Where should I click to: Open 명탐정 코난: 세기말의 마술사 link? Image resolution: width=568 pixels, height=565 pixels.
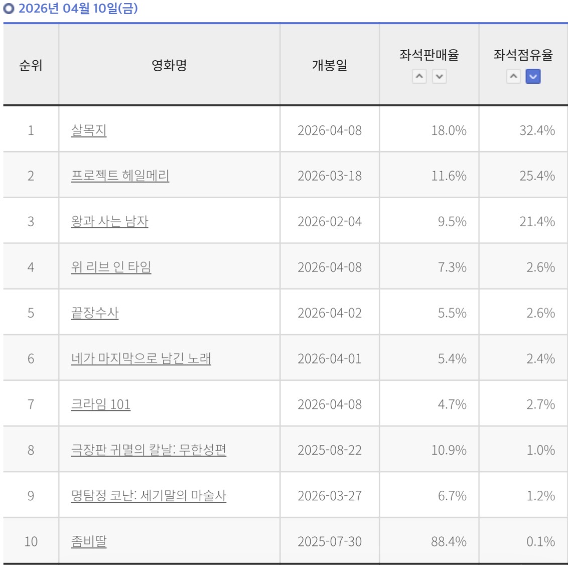[x=149, y=495]
